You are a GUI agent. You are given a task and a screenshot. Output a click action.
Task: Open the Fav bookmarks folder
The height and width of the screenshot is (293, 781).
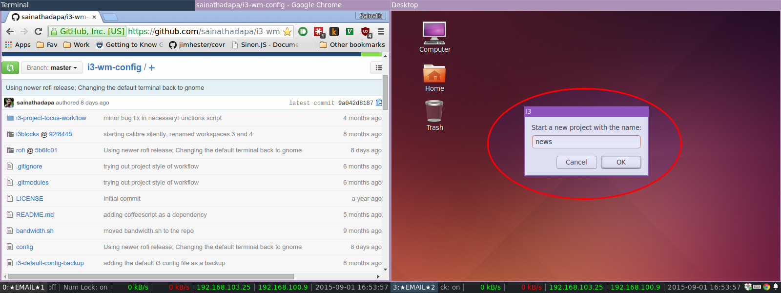pyautogui.click(x=47, y=44)
